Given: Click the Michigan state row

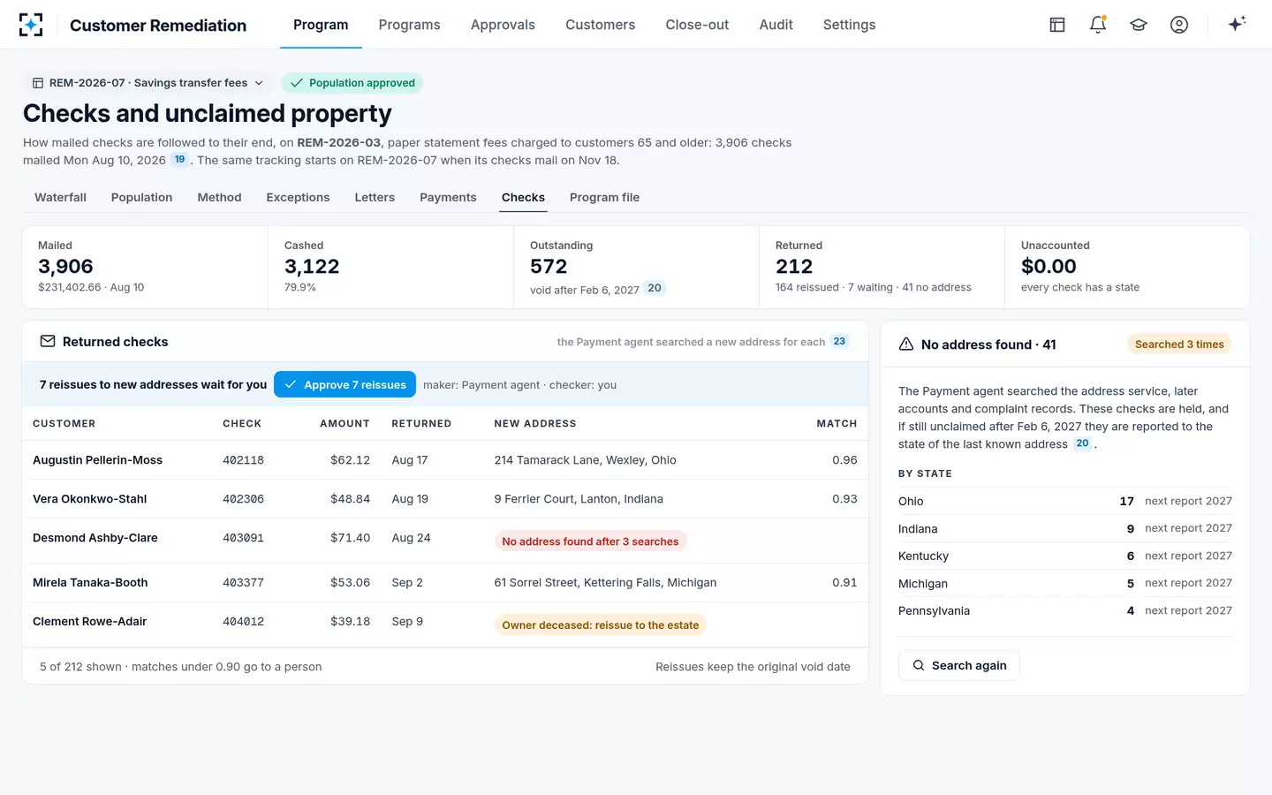Looking at the screenshot, I should click(x=1065, y=583).
